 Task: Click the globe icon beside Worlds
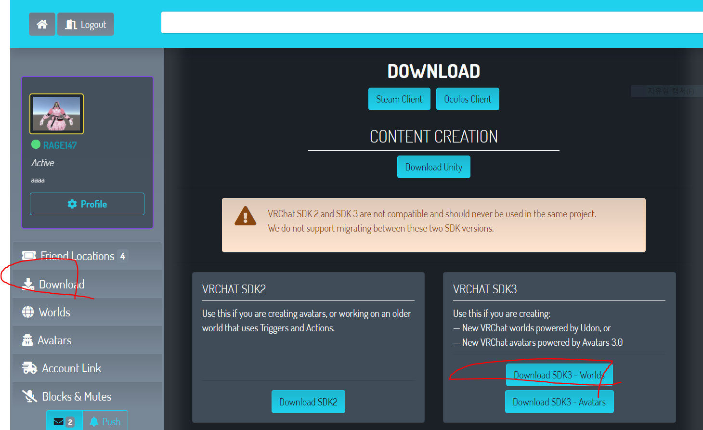[28, 312]
